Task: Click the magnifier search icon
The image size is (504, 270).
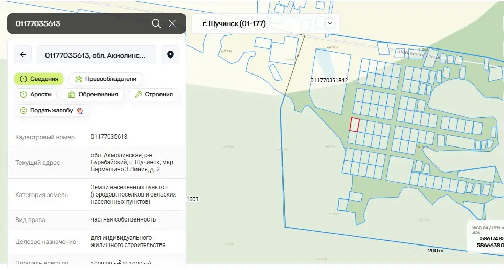Action: (x=156, y=23)
